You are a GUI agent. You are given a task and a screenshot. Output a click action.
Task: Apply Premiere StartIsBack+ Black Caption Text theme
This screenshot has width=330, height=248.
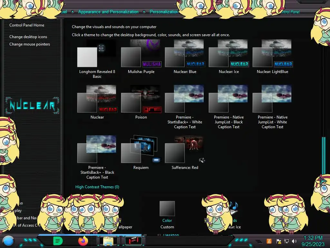(x=97, y=158)
